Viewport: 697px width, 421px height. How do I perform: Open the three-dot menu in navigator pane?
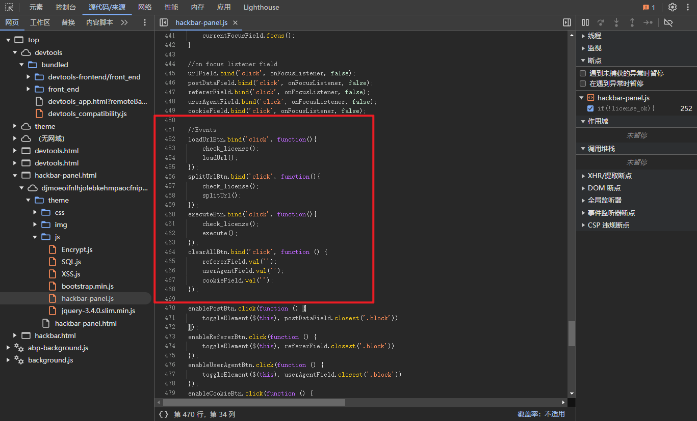coord(145,22)
